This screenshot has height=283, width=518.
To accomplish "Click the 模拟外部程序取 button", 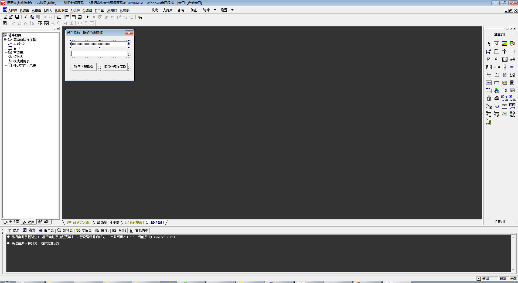I will coord(115,67).
